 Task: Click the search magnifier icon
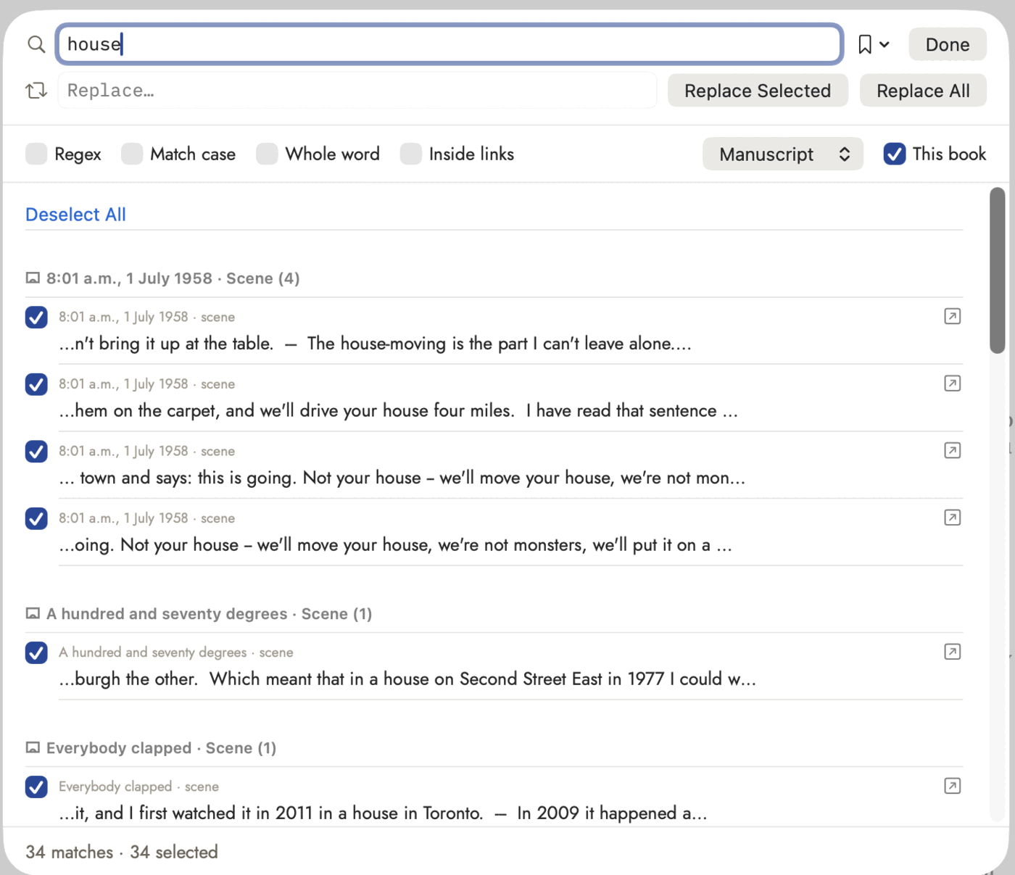point(36,44)
